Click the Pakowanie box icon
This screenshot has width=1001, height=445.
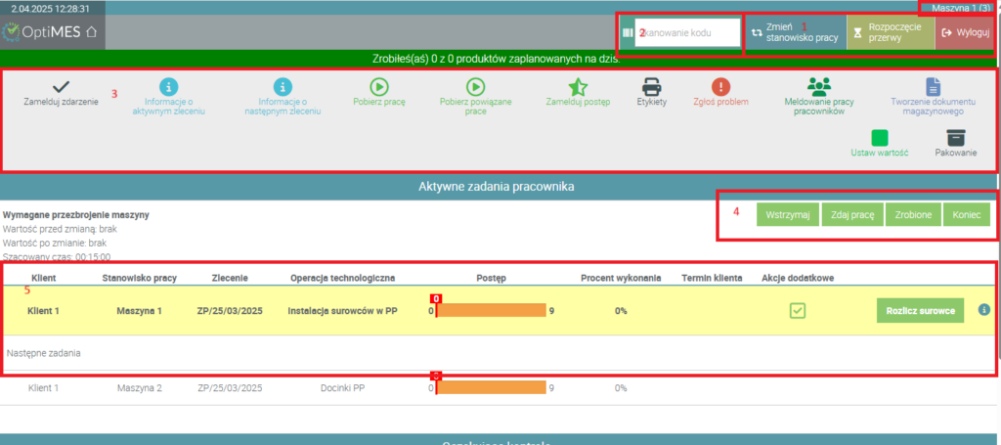(956, 138)
